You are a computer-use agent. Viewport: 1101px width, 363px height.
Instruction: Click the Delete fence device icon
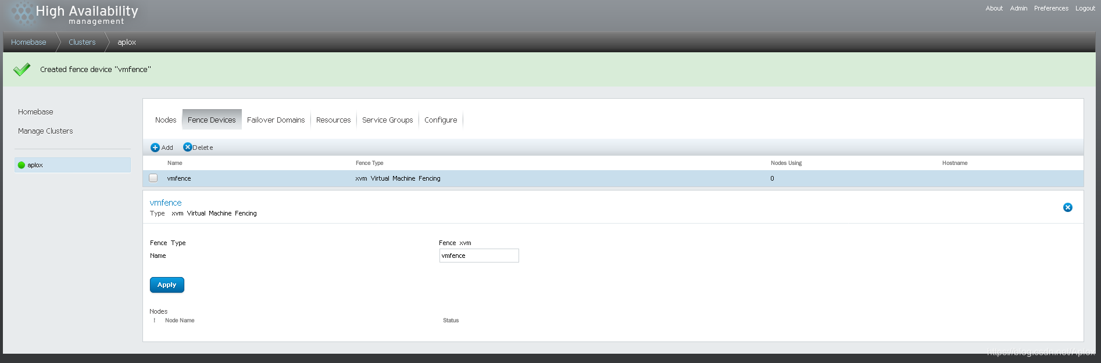click(187, 148)
